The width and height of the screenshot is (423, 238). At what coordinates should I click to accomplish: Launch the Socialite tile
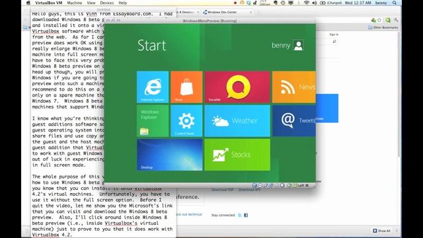237,87
